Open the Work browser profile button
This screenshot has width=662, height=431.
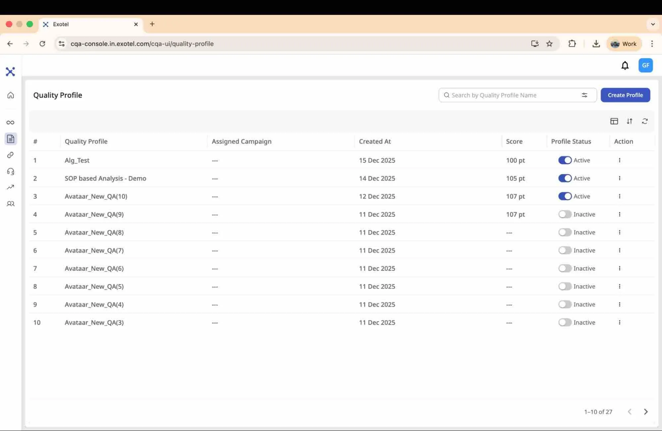pos(624,44)
